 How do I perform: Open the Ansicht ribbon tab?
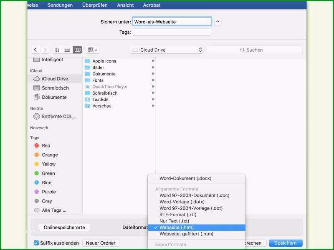click(x=126, y=5)
